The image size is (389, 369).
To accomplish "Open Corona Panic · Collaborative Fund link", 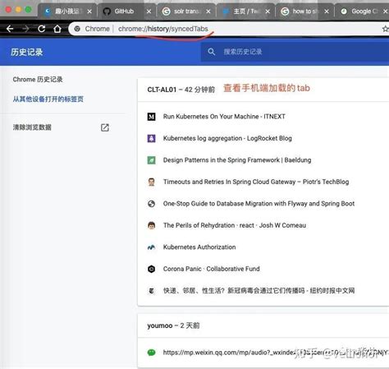I will (212, 269).
